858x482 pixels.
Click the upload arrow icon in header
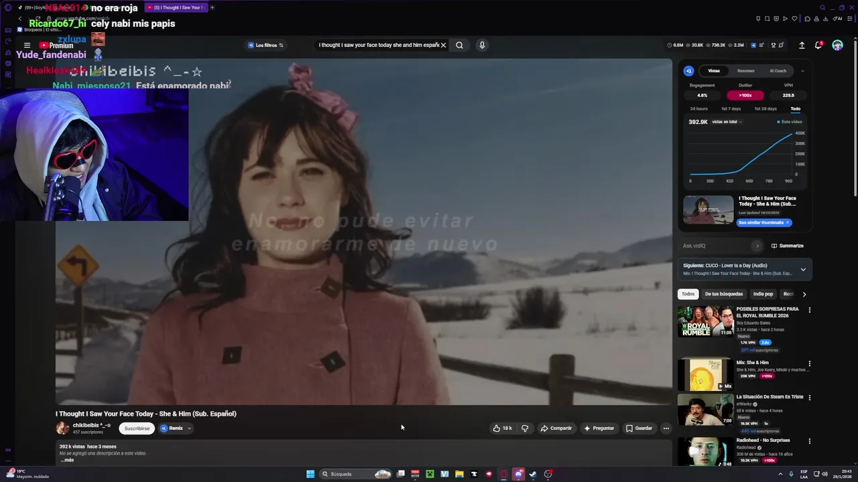pos(802,46)
